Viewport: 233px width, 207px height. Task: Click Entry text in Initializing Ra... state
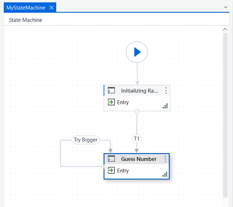coord(123,102)
